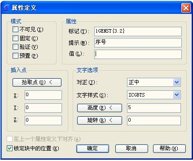Click the 提示(M) label
The width and height of the screenshot is (193, 161).
[79, 43]
